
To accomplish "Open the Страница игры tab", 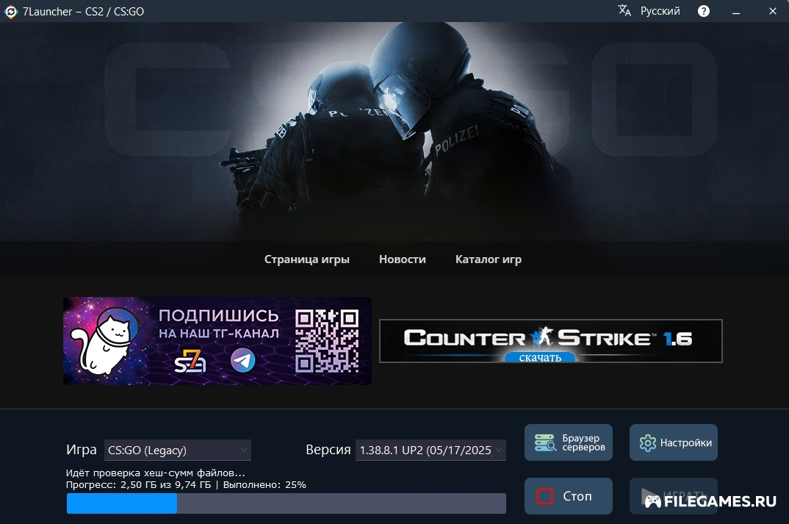I will (x=307, y=259).
